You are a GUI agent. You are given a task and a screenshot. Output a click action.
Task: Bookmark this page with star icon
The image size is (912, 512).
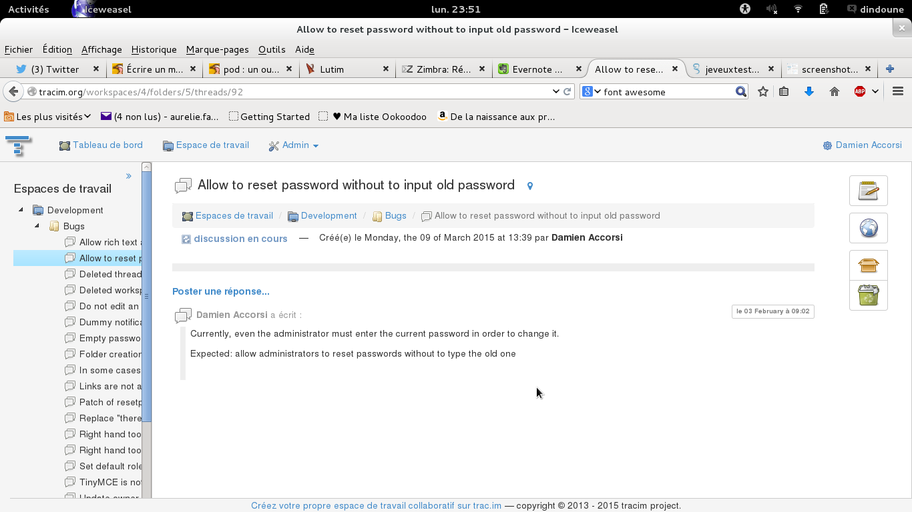click(x=763, y=91)
